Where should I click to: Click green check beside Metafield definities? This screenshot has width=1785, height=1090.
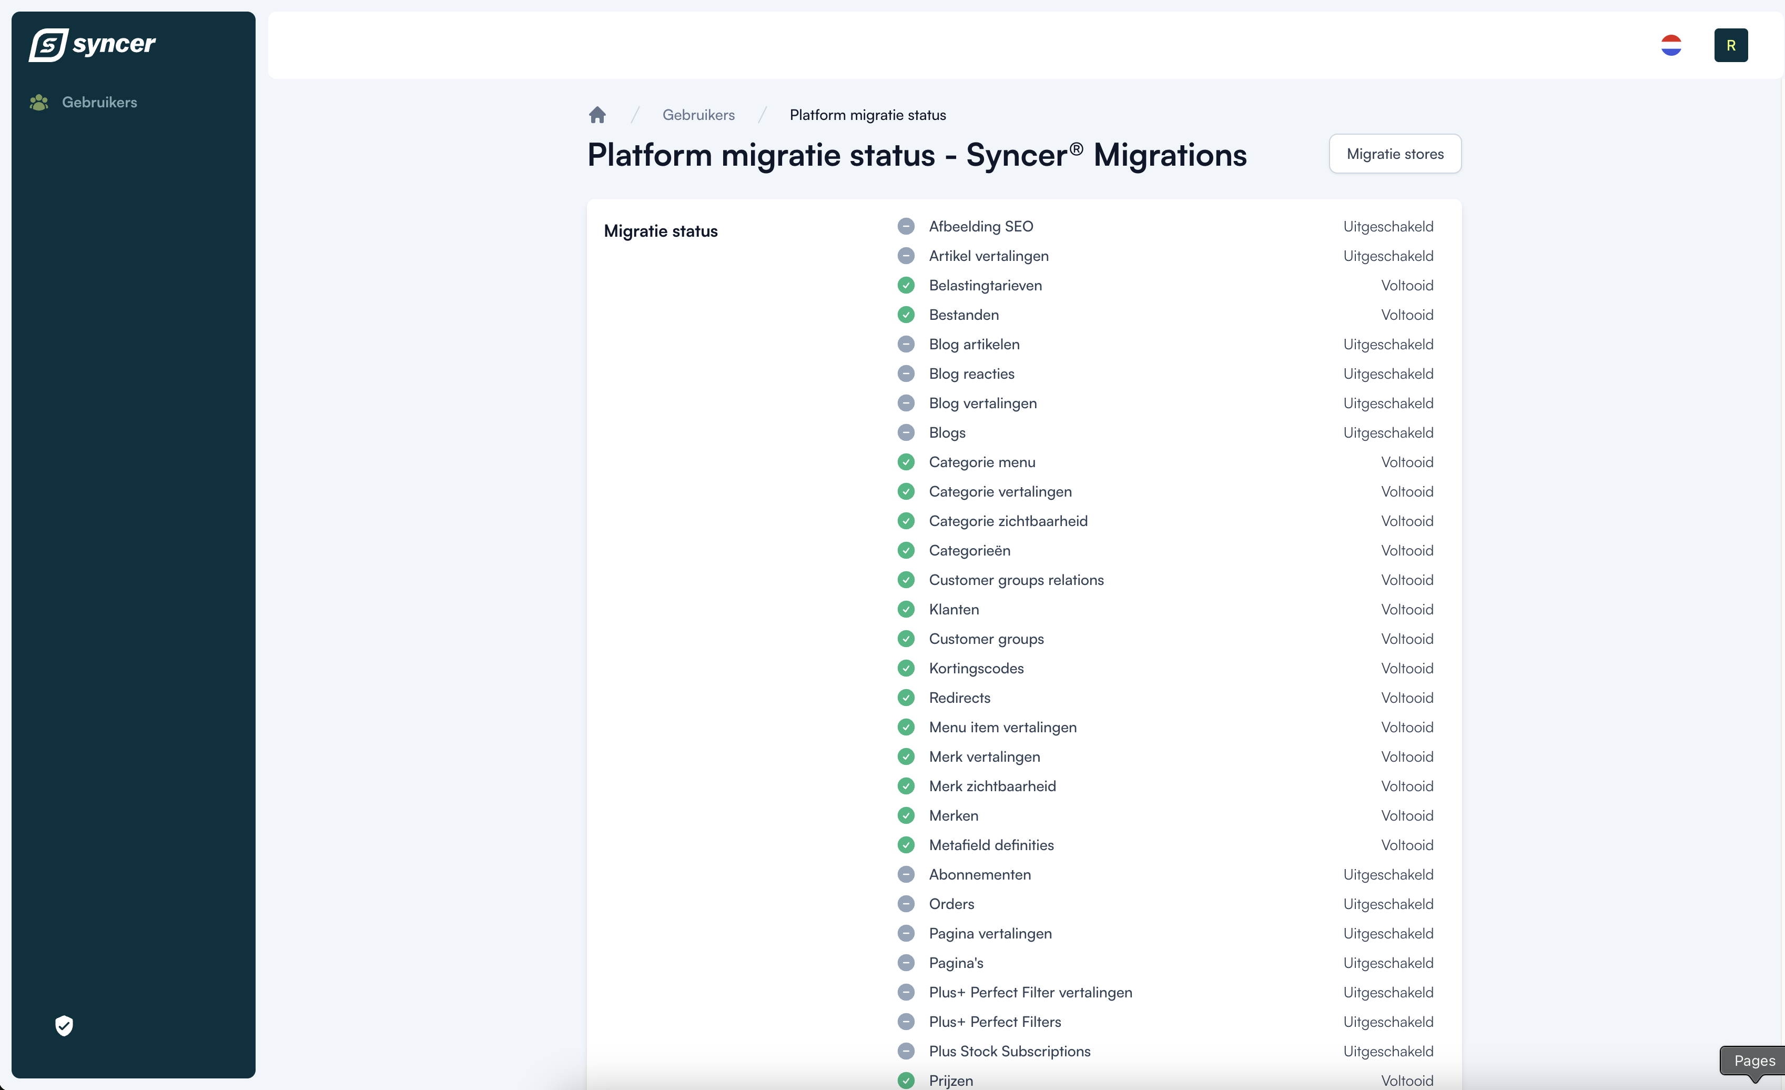pos(906,845)
